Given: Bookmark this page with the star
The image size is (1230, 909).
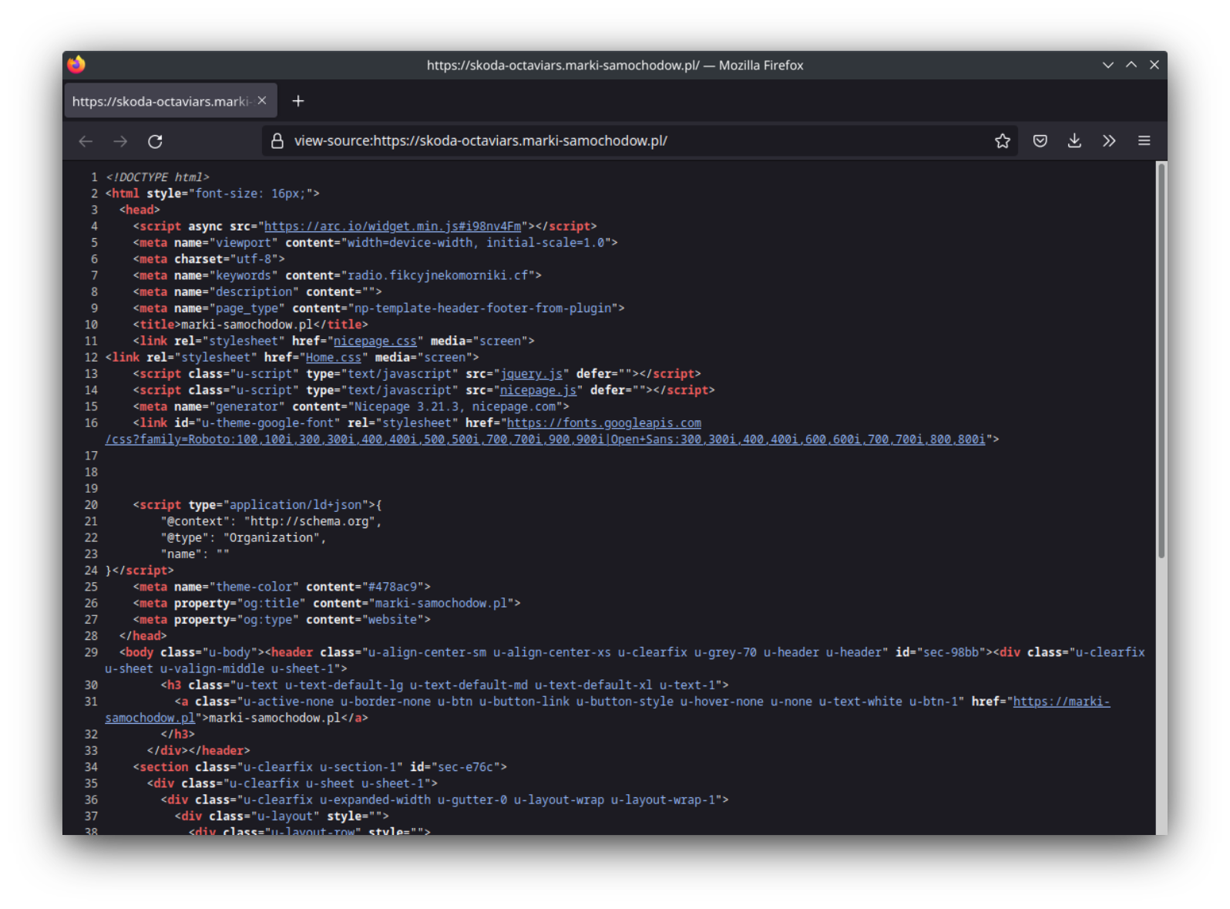Looking at the screenshot, I should point(1002,141).
